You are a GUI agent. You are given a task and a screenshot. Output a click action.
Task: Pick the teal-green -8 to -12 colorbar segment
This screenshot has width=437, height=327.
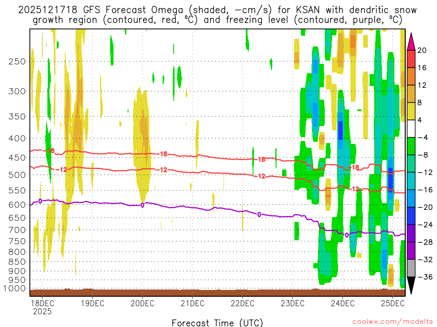pyautogui.click(x=411, y=163)
